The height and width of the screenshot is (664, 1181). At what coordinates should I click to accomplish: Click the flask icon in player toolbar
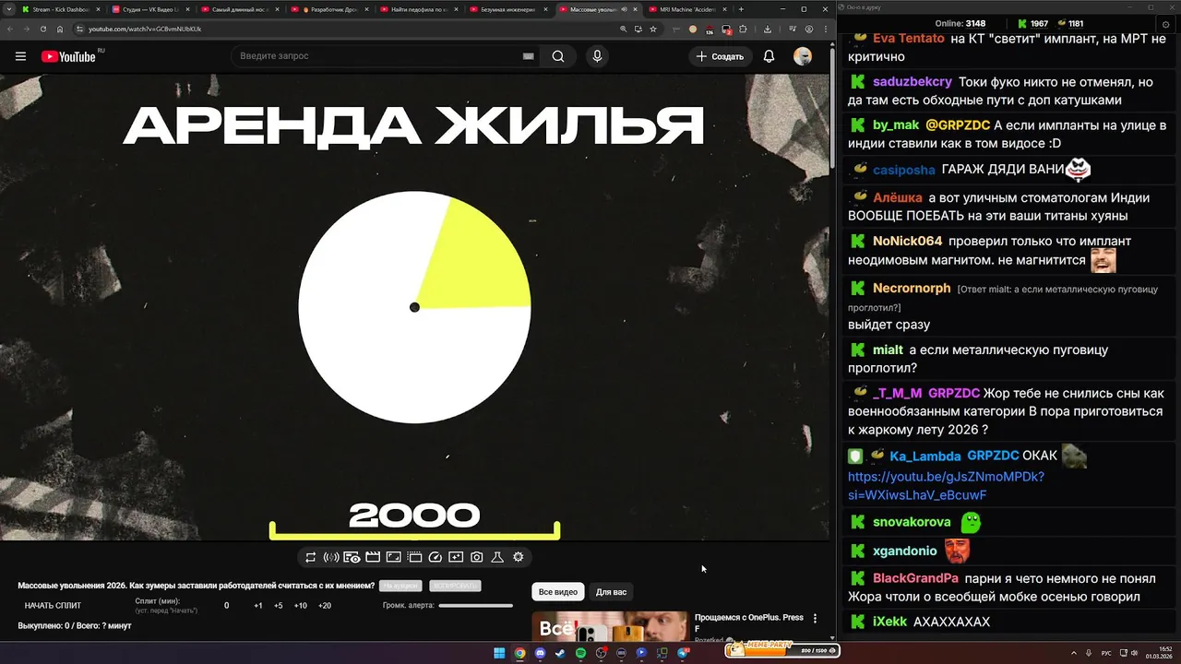[x=497, y=557]
